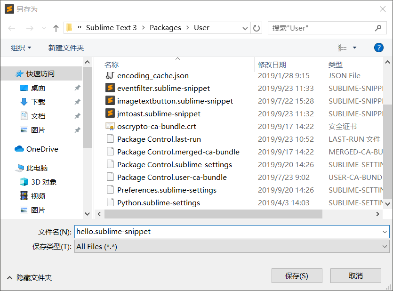This screenshot has width=393, height=291.
Task: Expand Sublime Text 3 breadcrumb chevron
Action: [x=144, y=28]
